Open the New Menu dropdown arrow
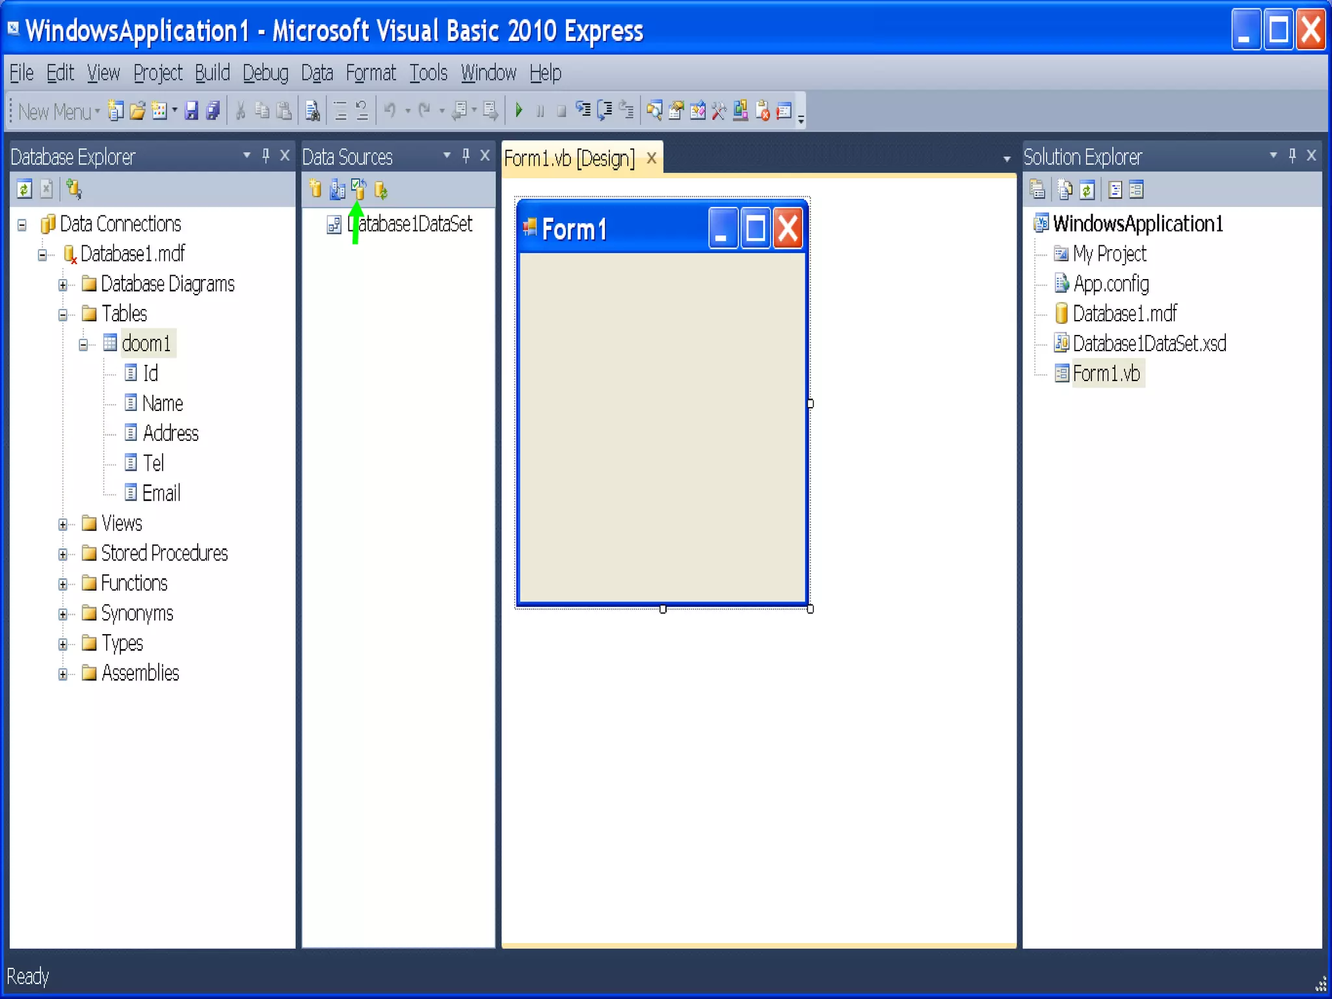The width and height of the screenshot is (1332, 999). (x=97, y=111)
